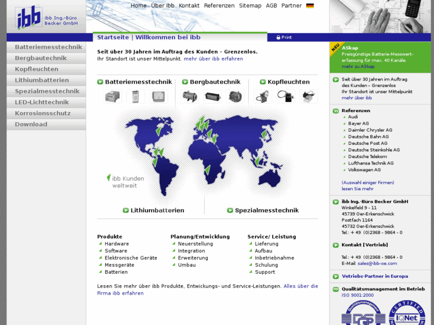Open third Batteriemesstechnik device thumbnail
The image size is (434, 325).
pyautogui.click(x=159, y=97)
